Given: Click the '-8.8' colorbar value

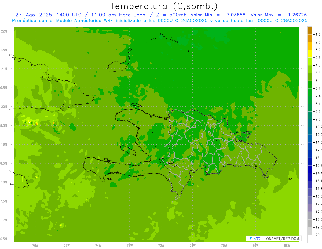Looking at the screenshot, I should point(317,111).
